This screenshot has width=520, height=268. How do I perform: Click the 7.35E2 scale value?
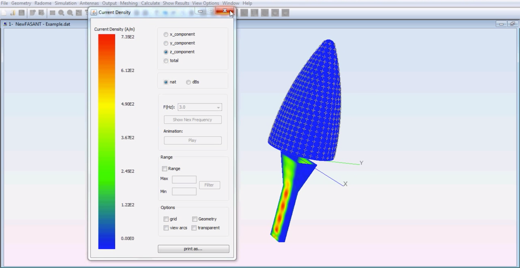tap(128, 37)
